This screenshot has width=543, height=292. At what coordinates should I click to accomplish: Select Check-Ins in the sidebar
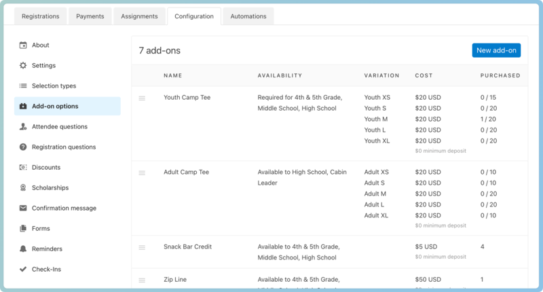coord(46,270)
